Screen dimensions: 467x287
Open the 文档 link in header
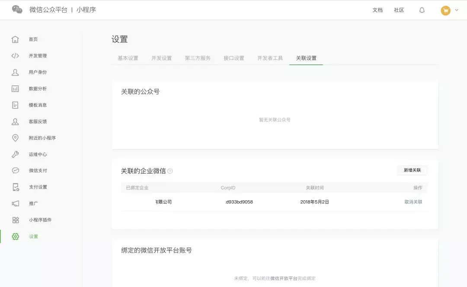[377, 10]
